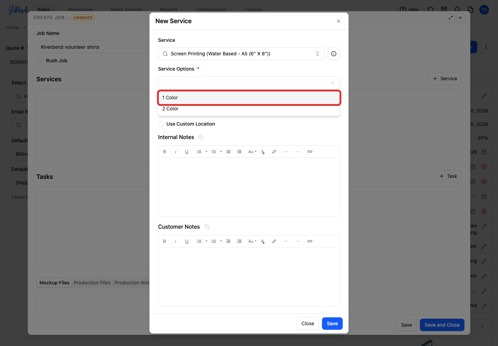Choose the 2 Color option

(x=249, y=109)
